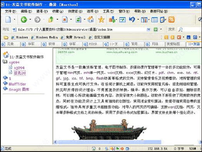202x152 pixels.
Task: Select the BluffTitler tree item
Action: click(17, 84)
